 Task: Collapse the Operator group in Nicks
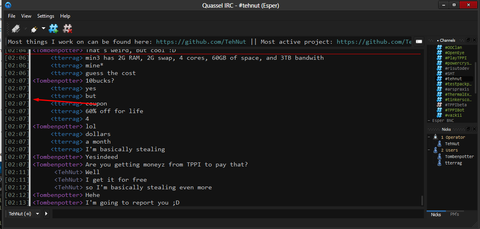tap(429, 137)
